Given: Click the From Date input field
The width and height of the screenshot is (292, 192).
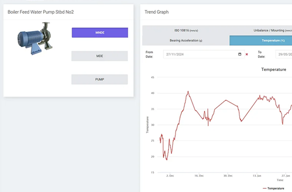Looking at the screenshot, I should pyautogui.click(x=200, y=54).
